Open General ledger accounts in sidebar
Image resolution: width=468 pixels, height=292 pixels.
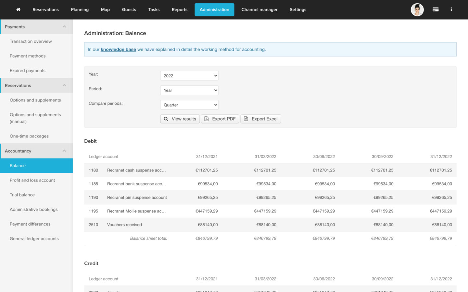34,239
